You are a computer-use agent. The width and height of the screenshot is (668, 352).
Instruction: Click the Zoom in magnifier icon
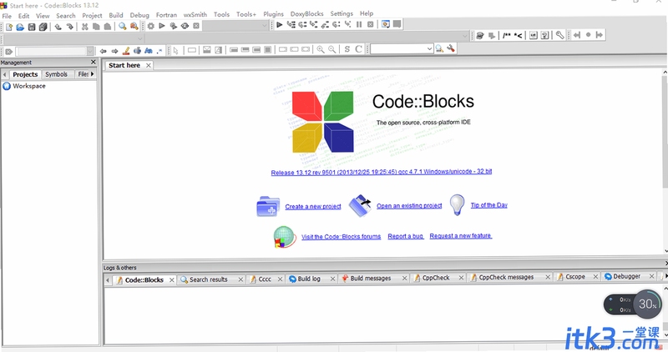pos(321,49)
